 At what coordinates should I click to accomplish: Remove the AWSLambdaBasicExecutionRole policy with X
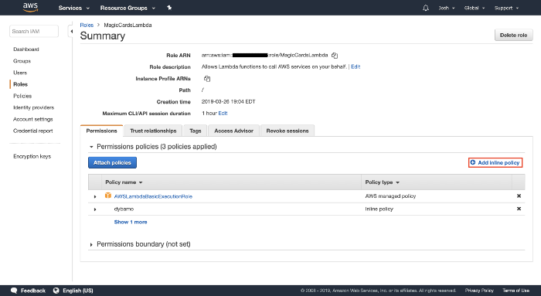point(519,196)
